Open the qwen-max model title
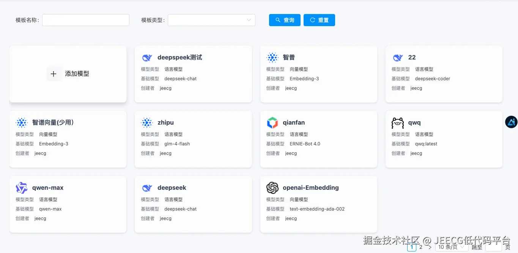518x253 pixels. tap(48, 188)
